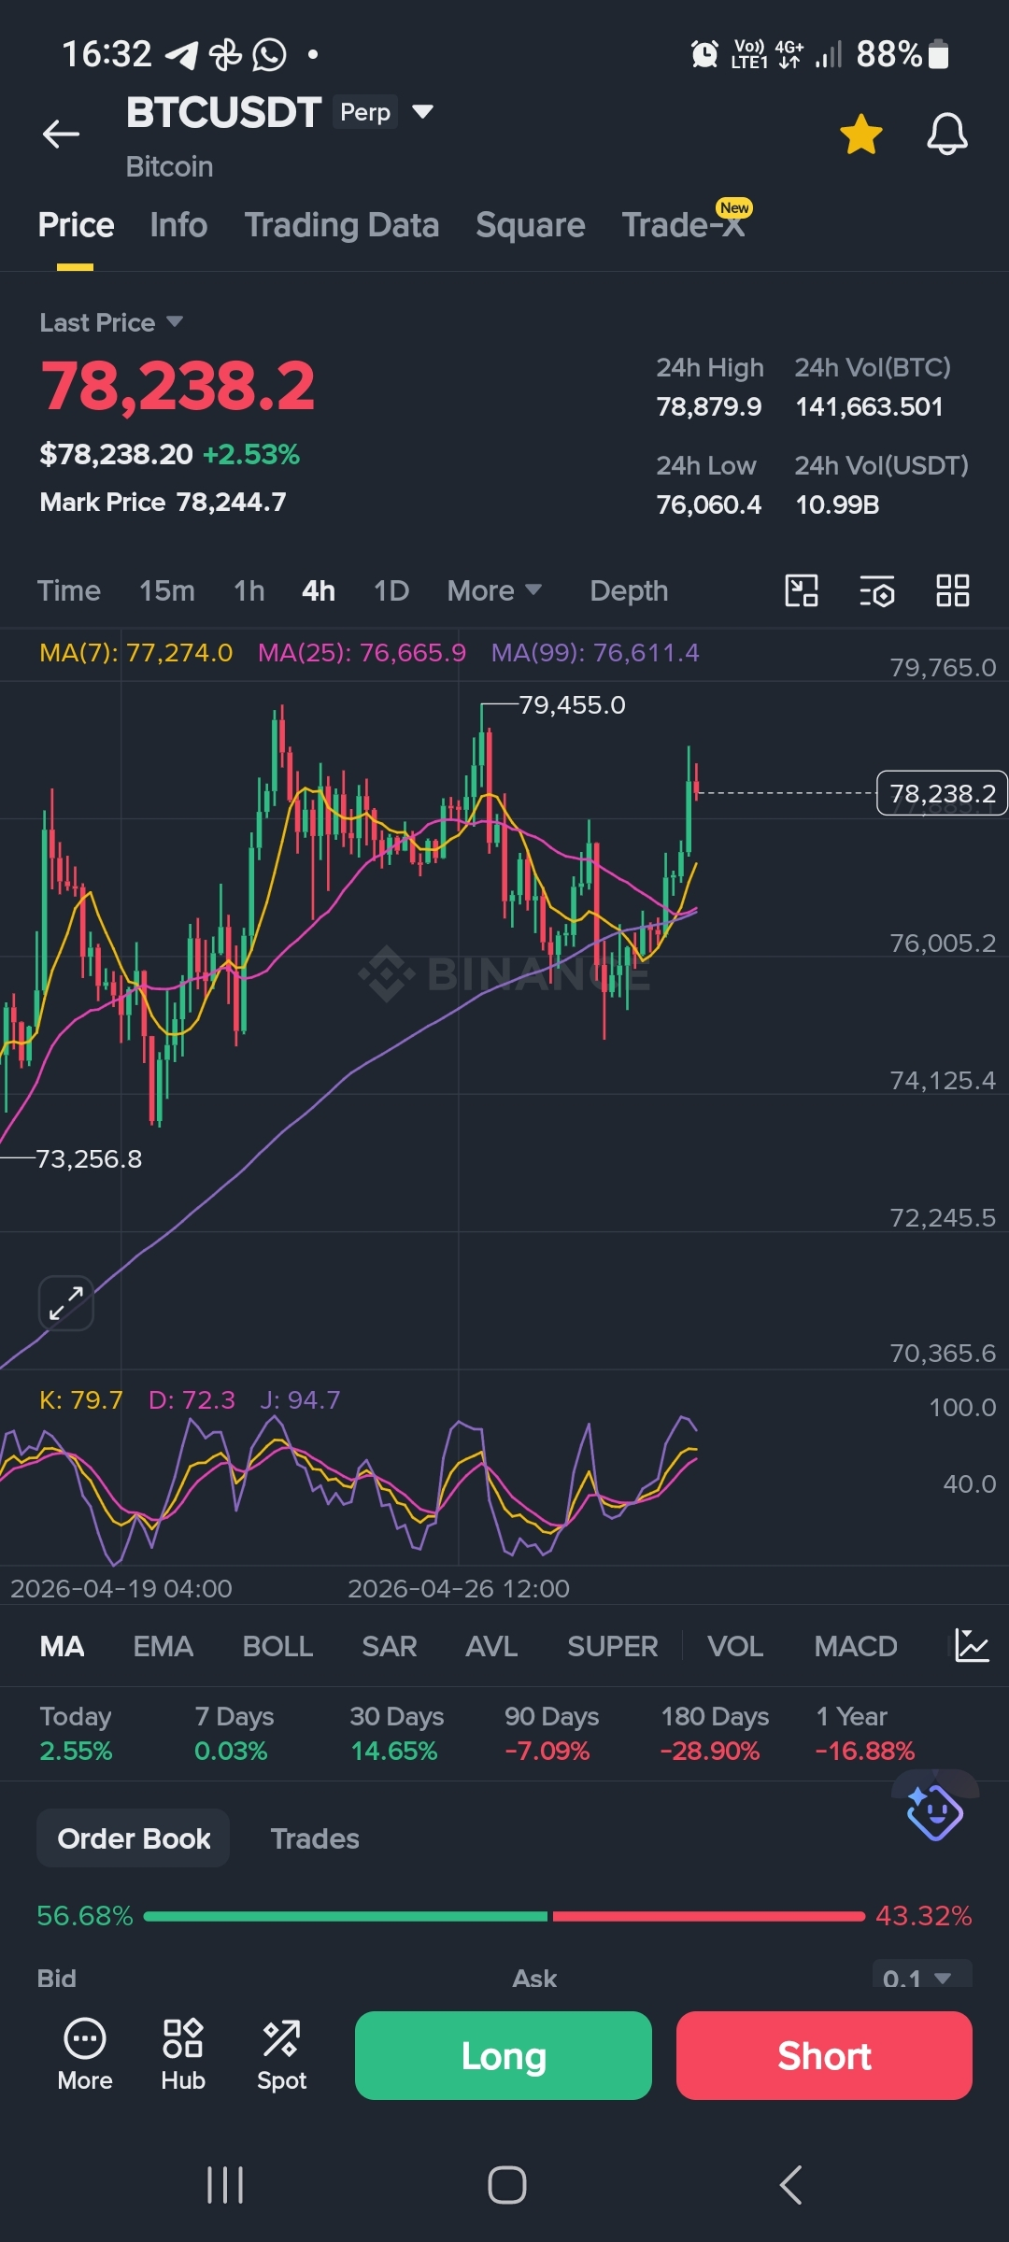Viewport: 1009px width, 2242px height.
Task: Open the AI assistant floating icon
Action: 934,1812
